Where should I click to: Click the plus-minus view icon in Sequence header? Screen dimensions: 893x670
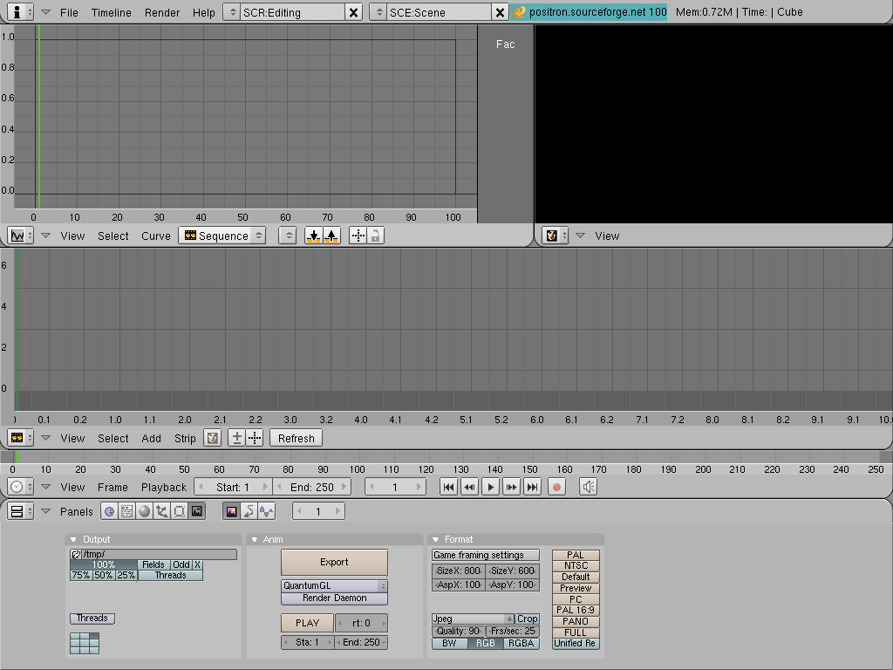237,438
